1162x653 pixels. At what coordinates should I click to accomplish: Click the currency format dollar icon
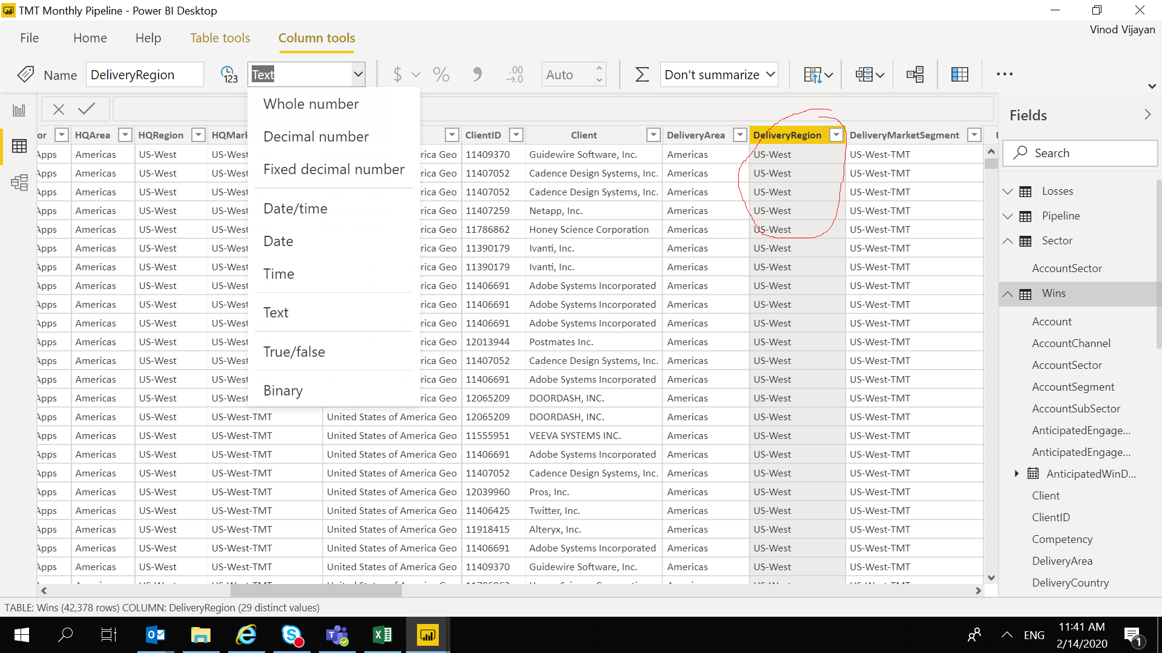pos(398,74)
